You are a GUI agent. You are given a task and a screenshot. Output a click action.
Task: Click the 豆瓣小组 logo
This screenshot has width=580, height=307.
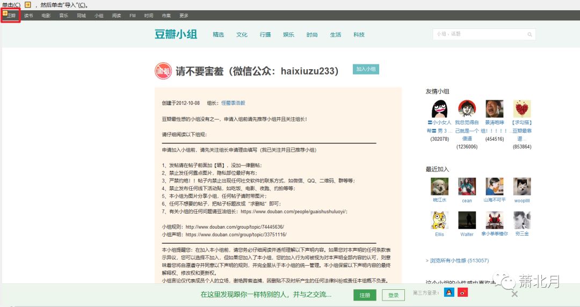(176, 34)
